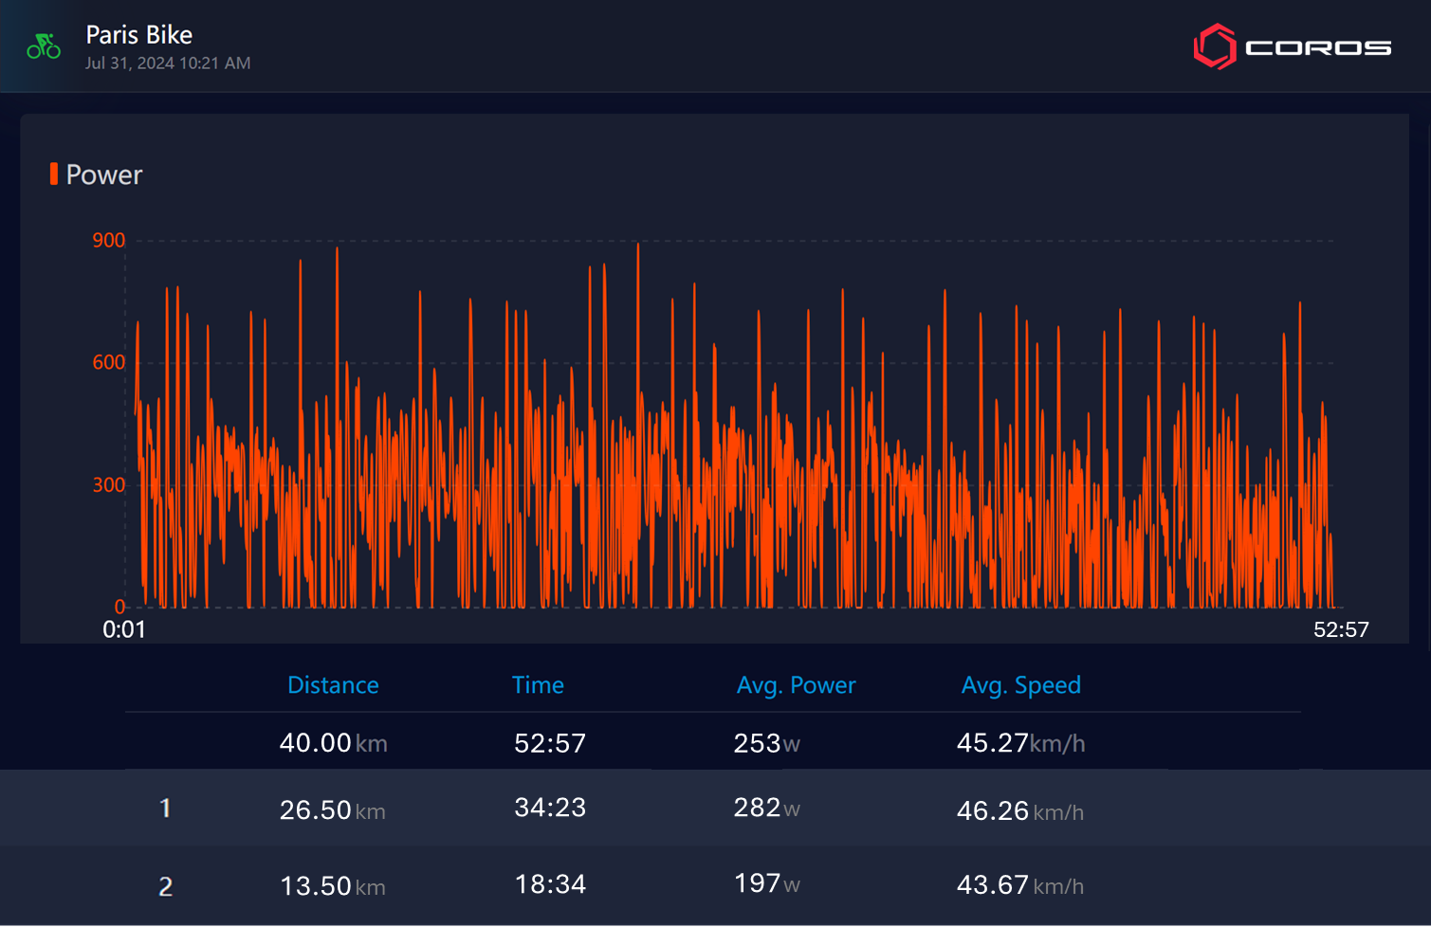1431x927 pixels.
Task: Click lap 2 average speed 43.67 km/h
Action: point(1019,885)
